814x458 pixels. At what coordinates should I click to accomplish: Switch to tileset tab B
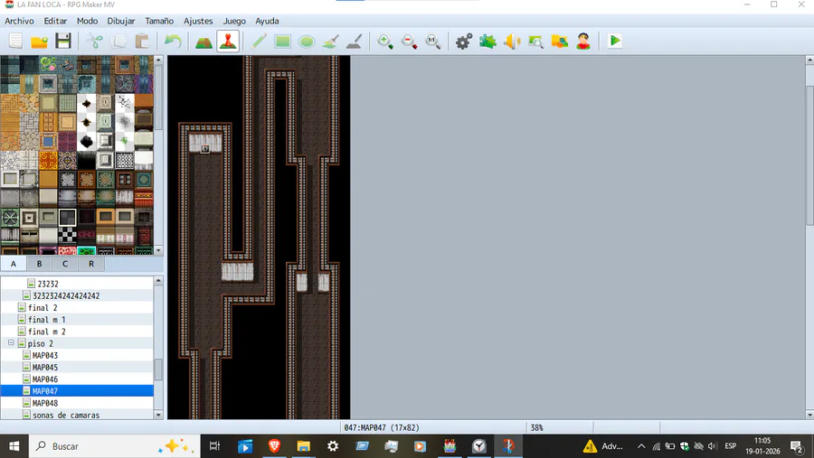tap(39, 264)
